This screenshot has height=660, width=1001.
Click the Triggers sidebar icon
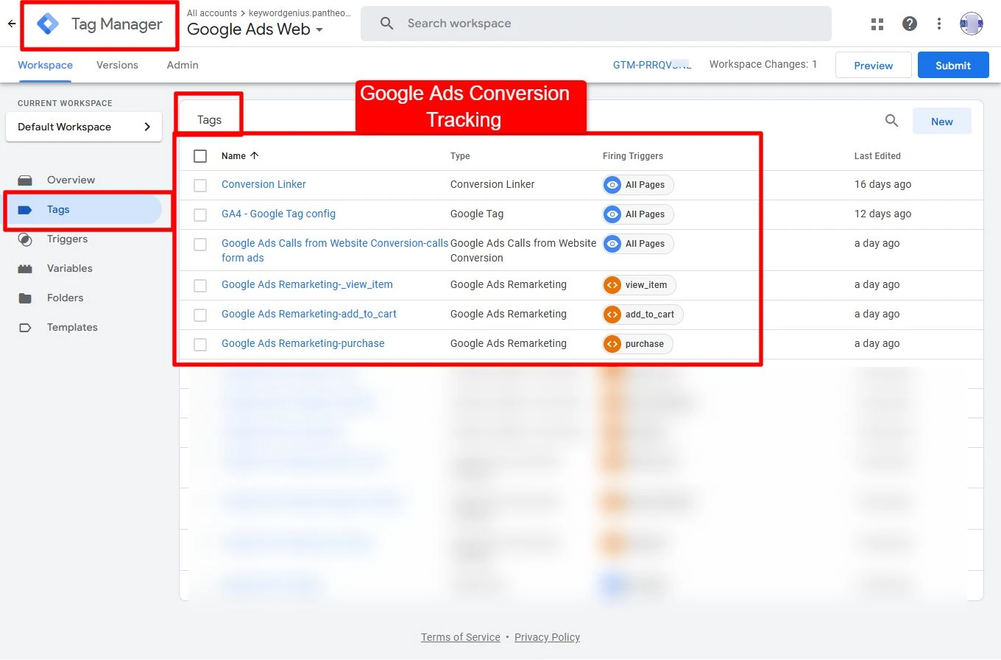pos(25,239)
